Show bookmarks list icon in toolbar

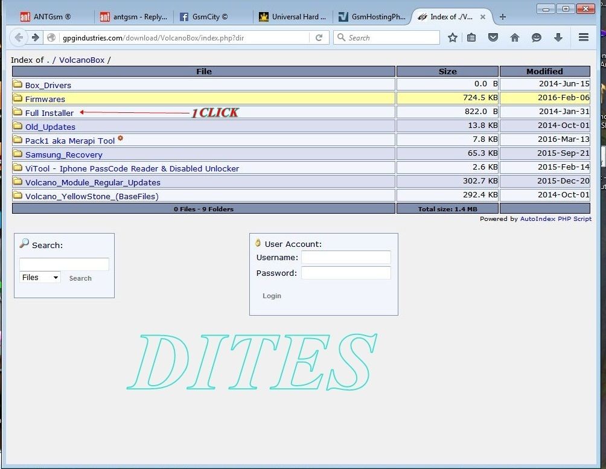(x=471, y=37)
